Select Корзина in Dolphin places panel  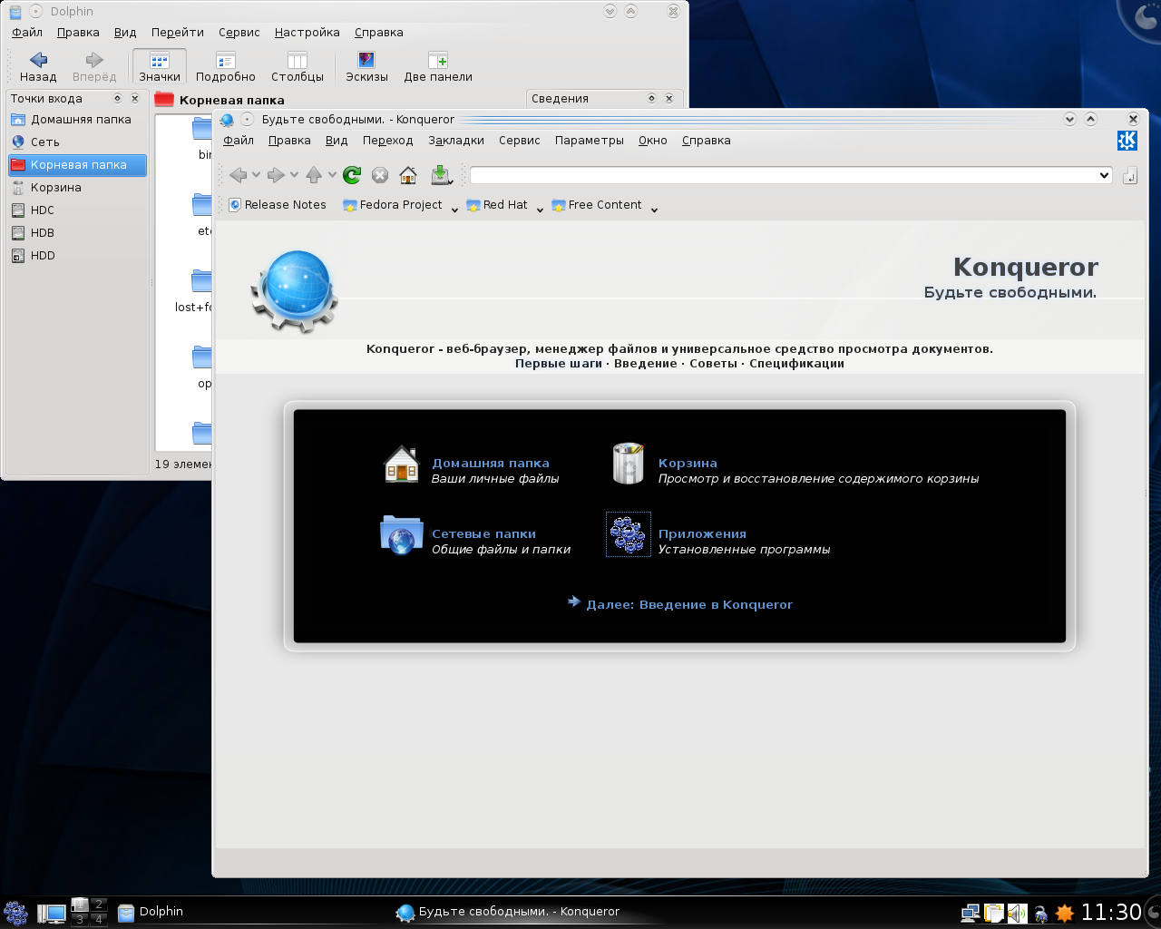pos(77,188)
